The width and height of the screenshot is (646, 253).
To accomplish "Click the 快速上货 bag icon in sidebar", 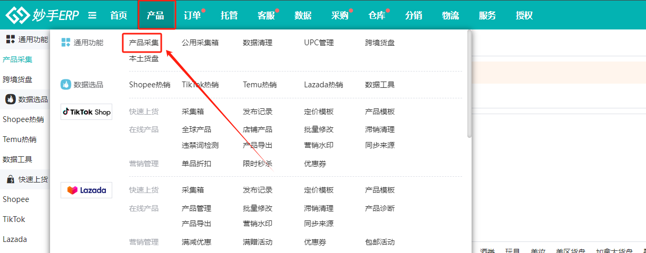I will 11,179.
